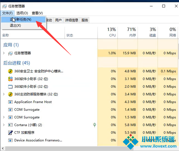
Task: Switch to the 详细信息 tab
Action: point(72,20)
